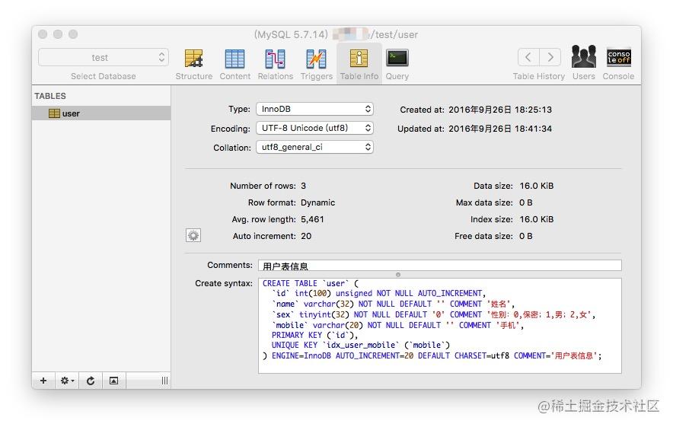The image size is (673, 427).
Task: Add a new table with plus button
Action: coord(43,381)
